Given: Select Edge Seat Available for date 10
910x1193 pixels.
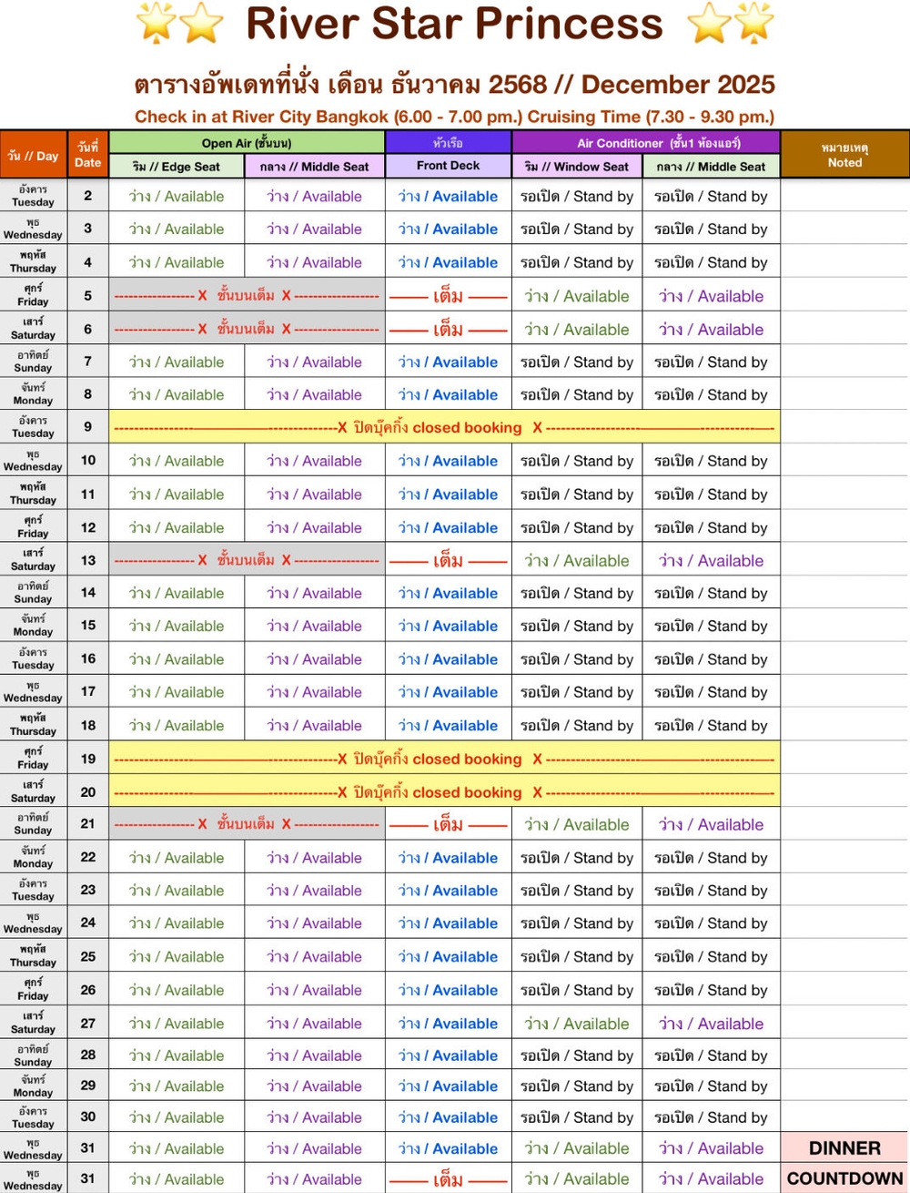Looking at the screenshot, I should 177,461.
